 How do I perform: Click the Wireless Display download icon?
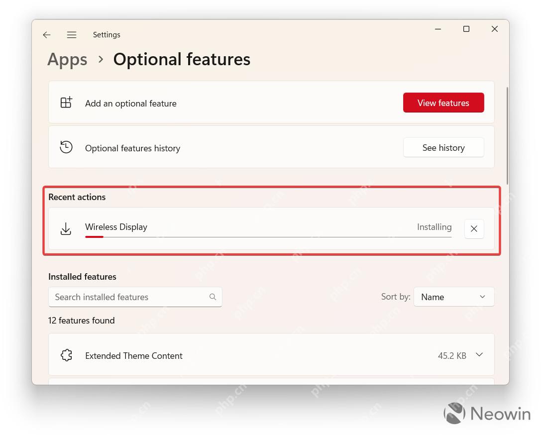tap(66, 228)
